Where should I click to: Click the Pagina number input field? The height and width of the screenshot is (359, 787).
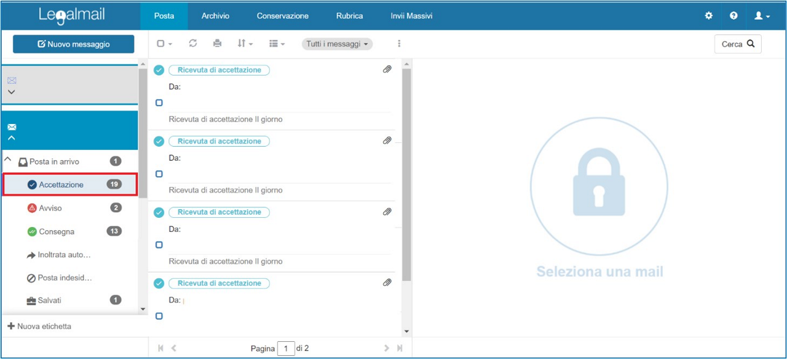tap(286, 349)
